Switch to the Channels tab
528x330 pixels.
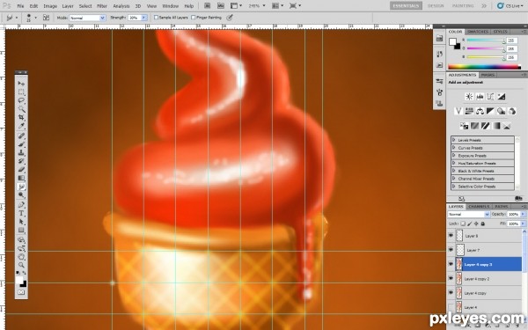(x=479, y=207)
